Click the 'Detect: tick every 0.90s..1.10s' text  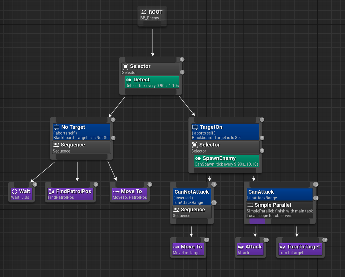click(x=152, y=86)
